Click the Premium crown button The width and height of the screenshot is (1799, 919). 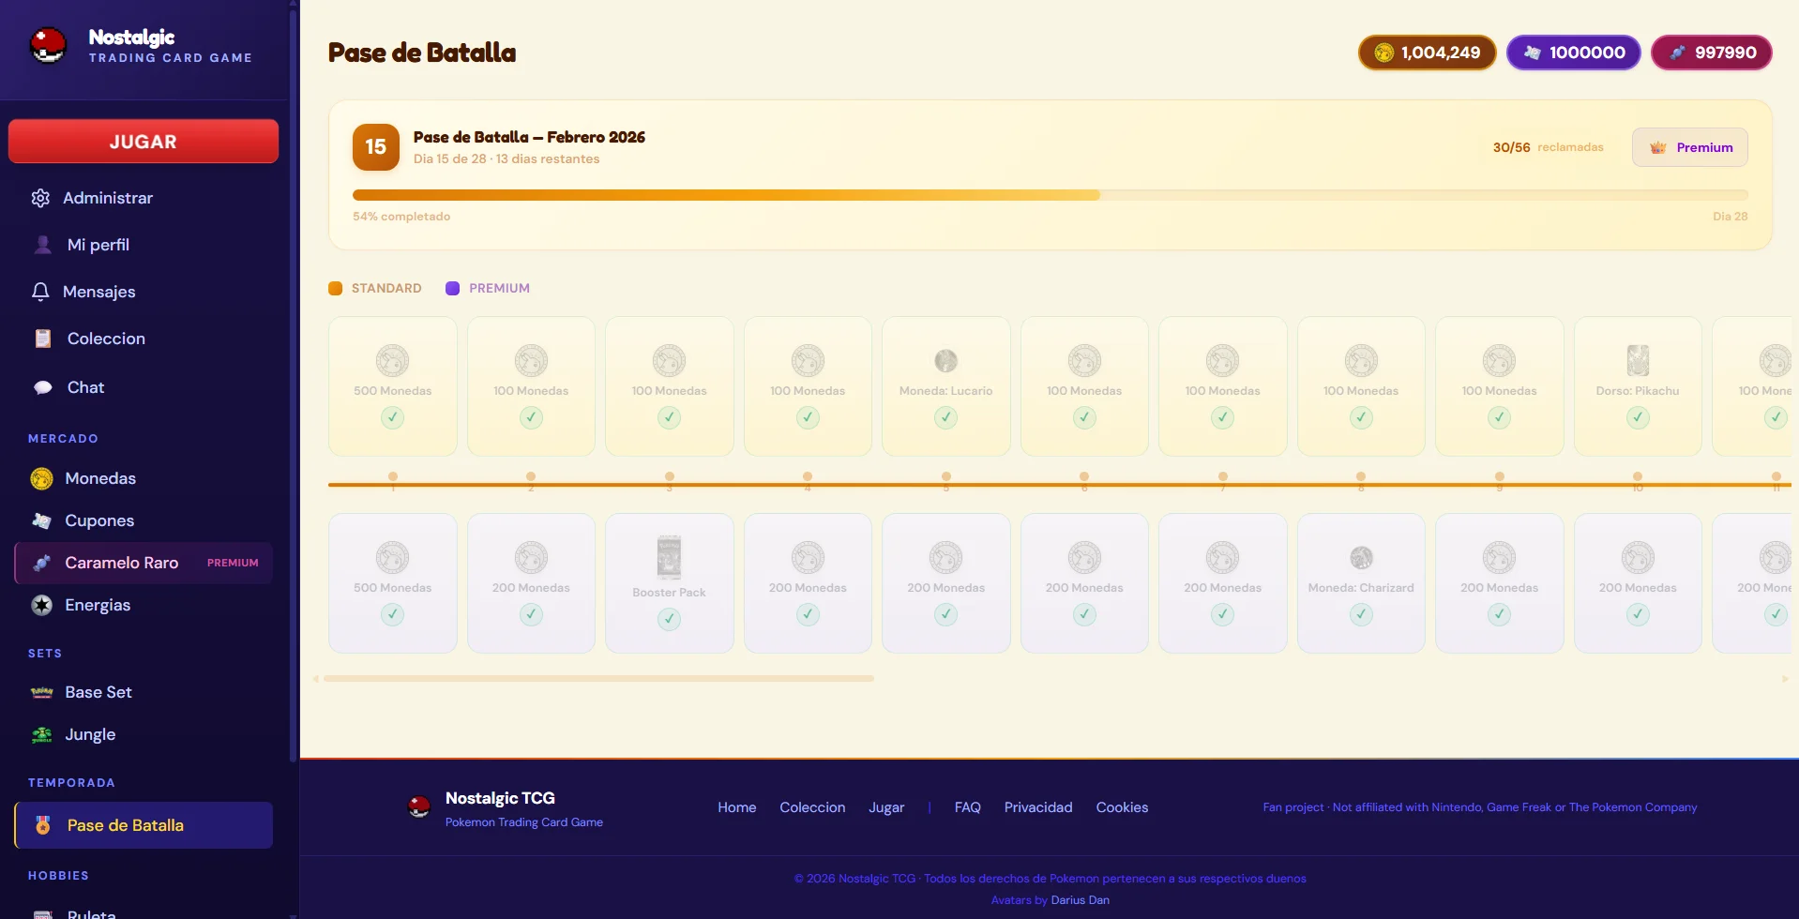coord(1689,147)
